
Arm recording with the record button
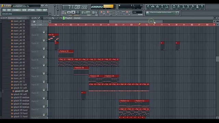coord(78,12)
